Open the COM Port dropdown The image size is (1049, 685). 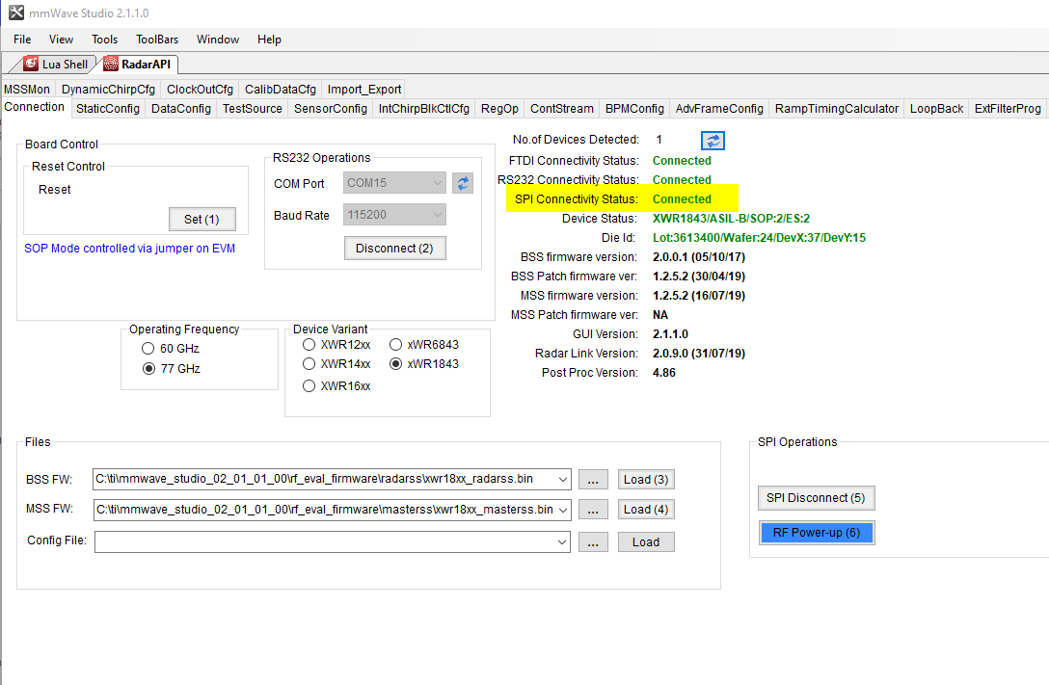click(394, 182)
